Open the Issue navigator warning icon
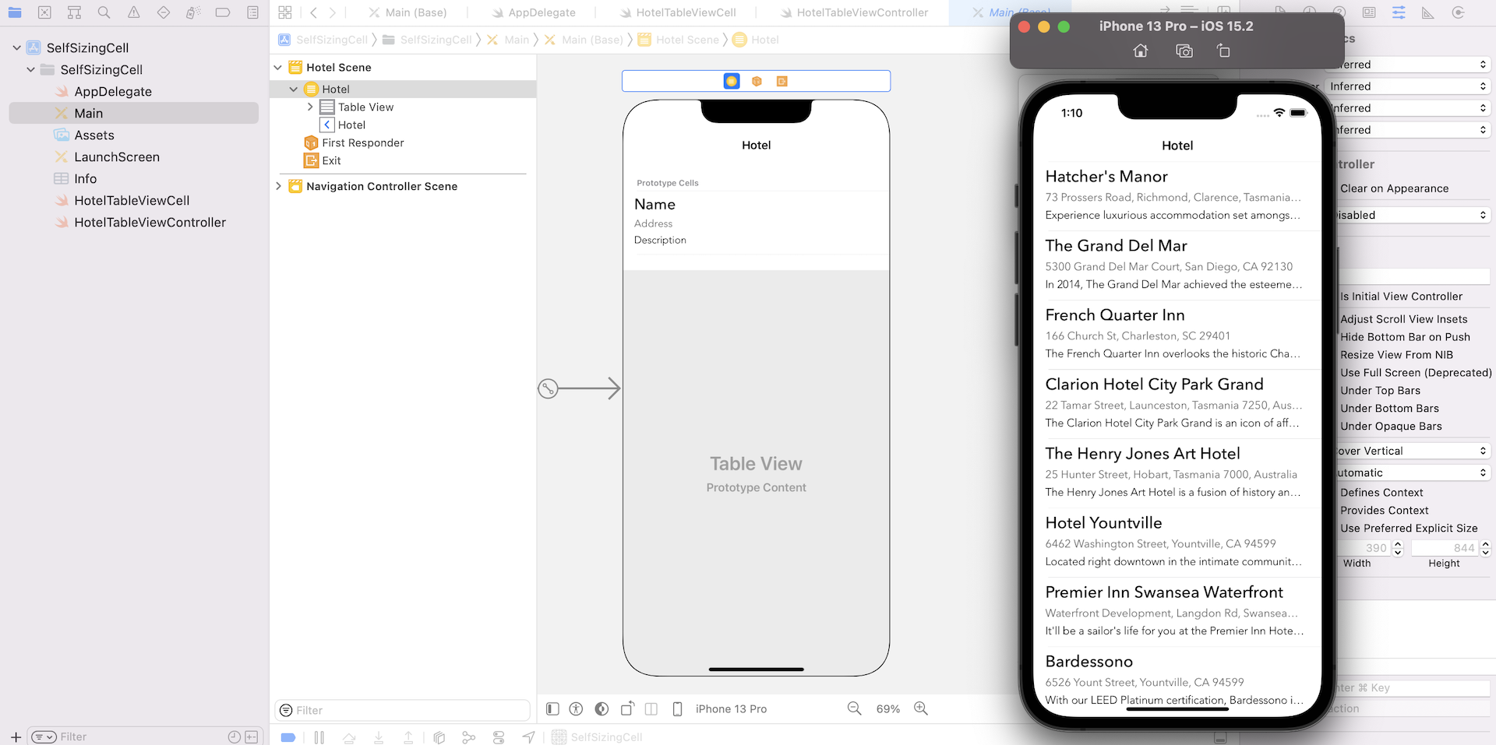Viewport: 1496px width, 745px height. pos(134,12)
